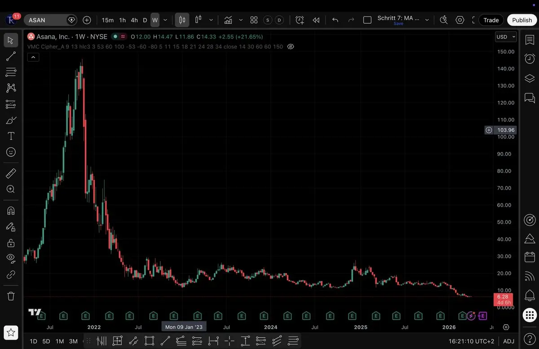Set date range to 5D
The height and width of the screenshot is (349, 539).
click(46, 341)
